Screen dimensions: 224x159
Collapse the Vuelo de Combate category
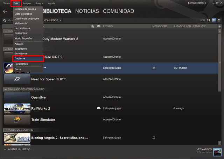[5, 130]
